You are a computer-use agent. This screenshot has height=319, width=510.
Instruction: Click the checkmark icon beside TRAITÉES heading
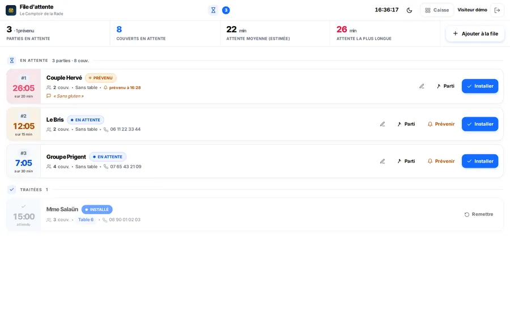[x=12, y=189]
